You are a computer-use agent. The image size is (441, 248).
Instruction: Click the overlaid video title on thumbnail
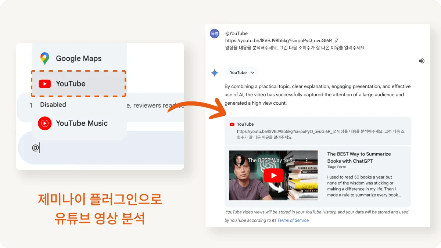click(x=273, y=160)
